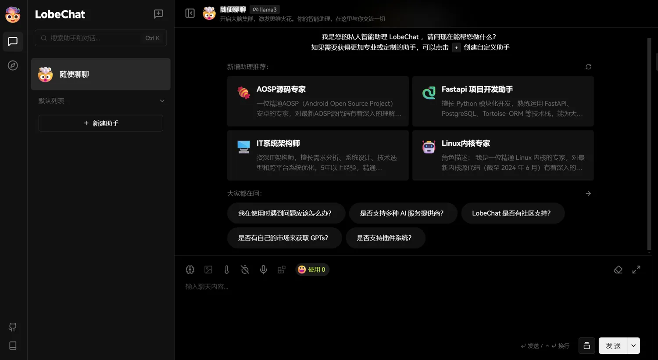Image resolution: width=658 pixels, height=360 pixels.
Task: Click the save topic icon button
Action: click(x=587, y=346)
